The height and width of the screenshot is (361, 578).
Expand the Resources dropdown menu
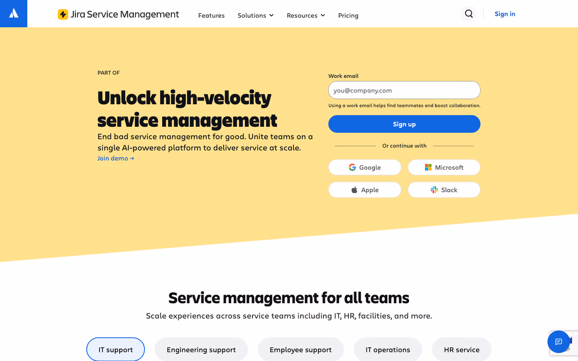click(x=306, y=15)
